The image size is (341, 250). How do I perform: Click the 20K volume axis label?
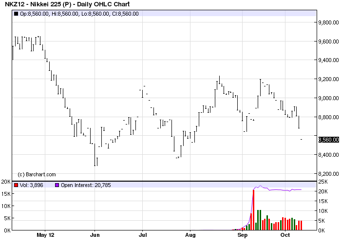(x=6, y=182)
